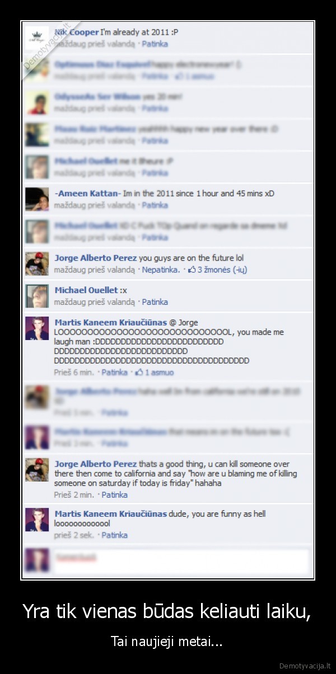
Task: Open Ameen Kattan's profile name
Action: (87, 194)
